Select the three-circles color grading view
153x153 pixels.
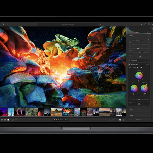(x=130, y=68)
